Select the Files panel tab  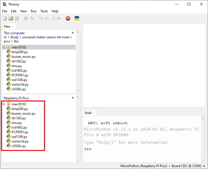(x=7, y=27)
